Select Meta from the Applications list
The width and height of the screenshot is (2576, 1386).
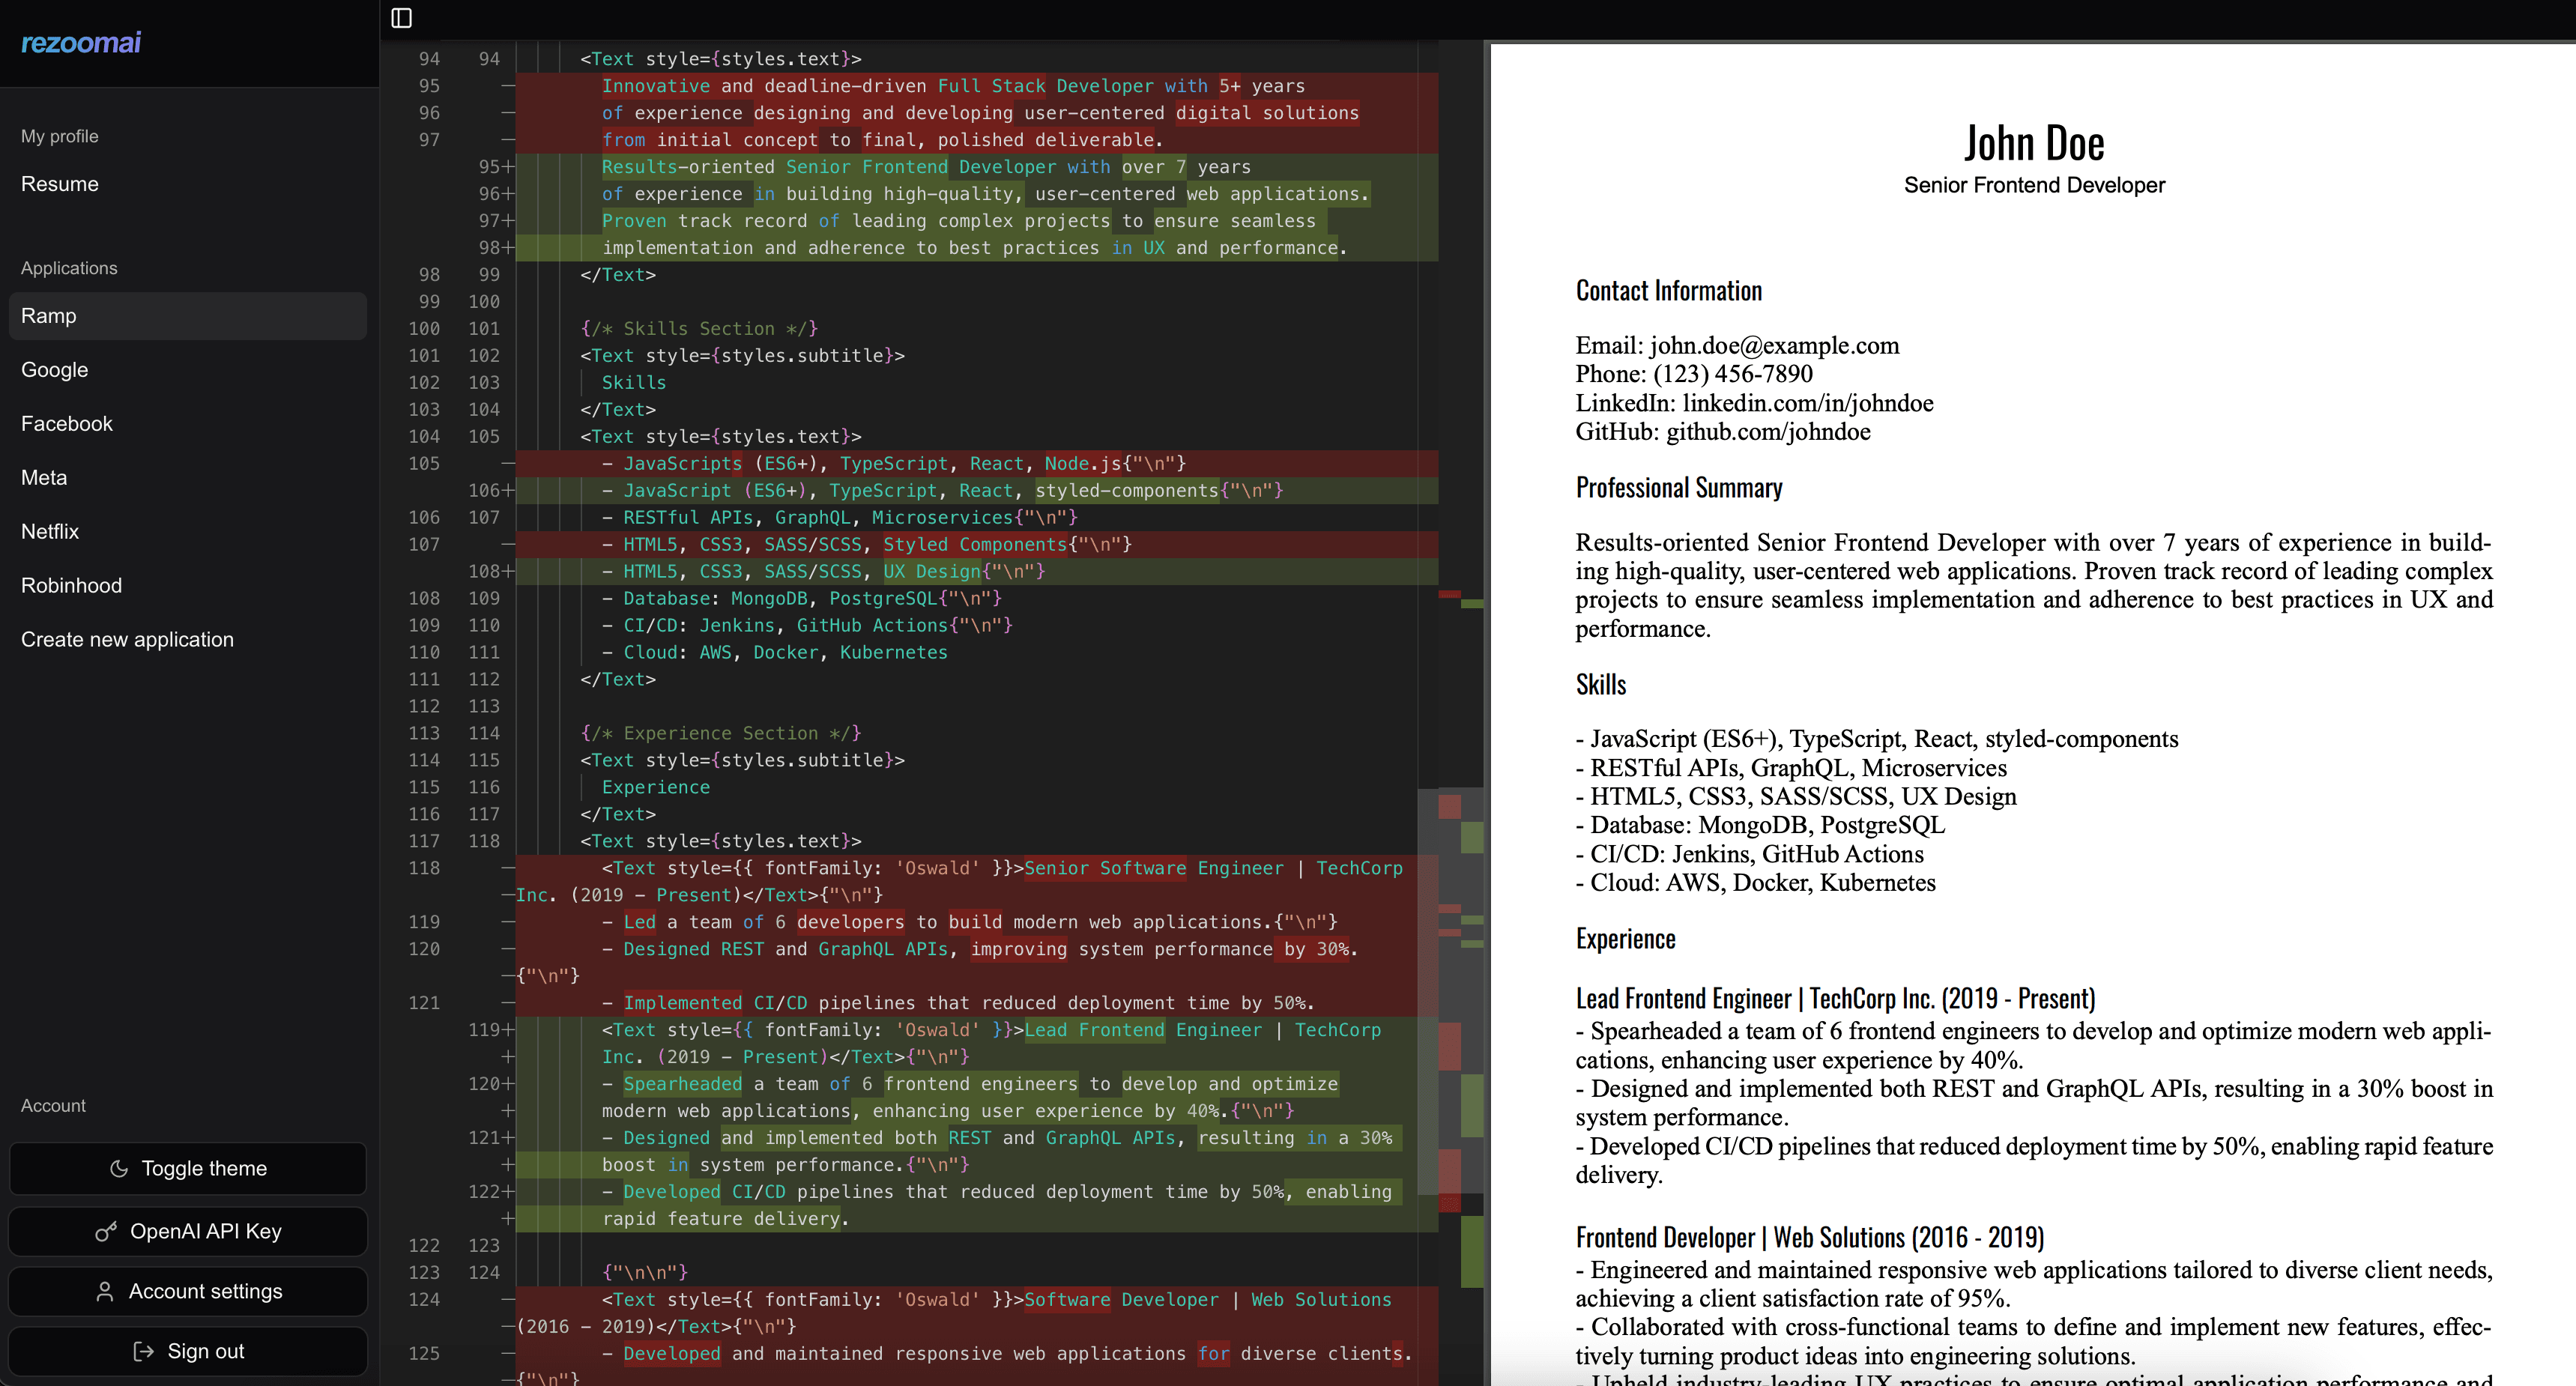(44, 477)
